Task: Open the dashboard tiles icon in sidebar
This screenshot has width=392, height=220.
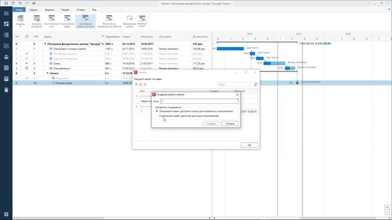Action: click(6, 24)
